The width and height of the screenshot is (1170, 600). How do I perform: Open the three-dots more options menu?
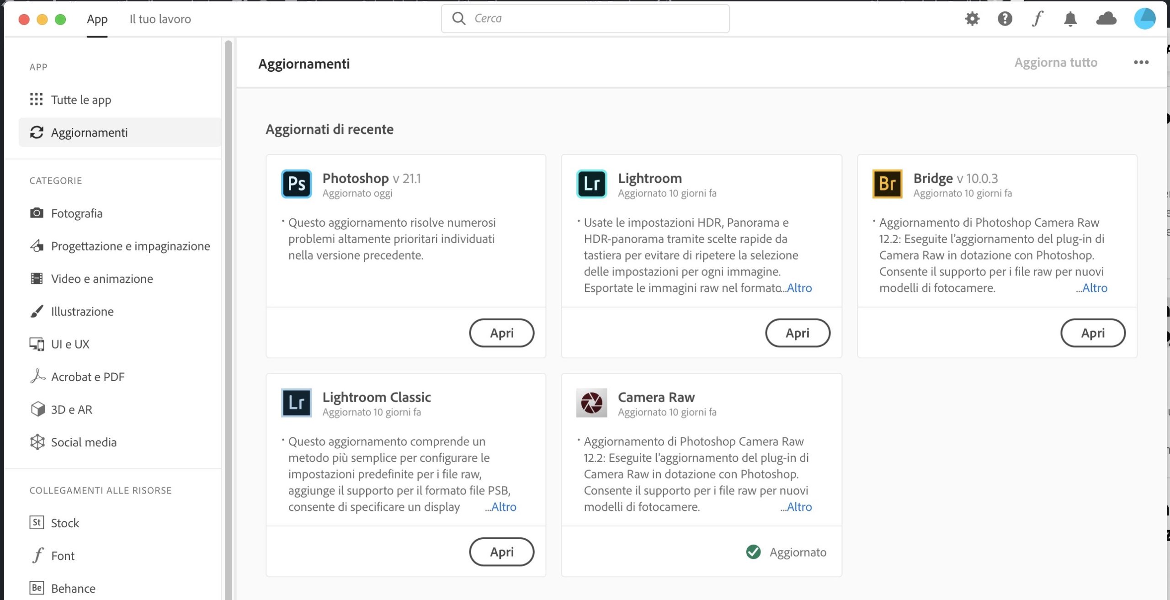click(1141, 63)
